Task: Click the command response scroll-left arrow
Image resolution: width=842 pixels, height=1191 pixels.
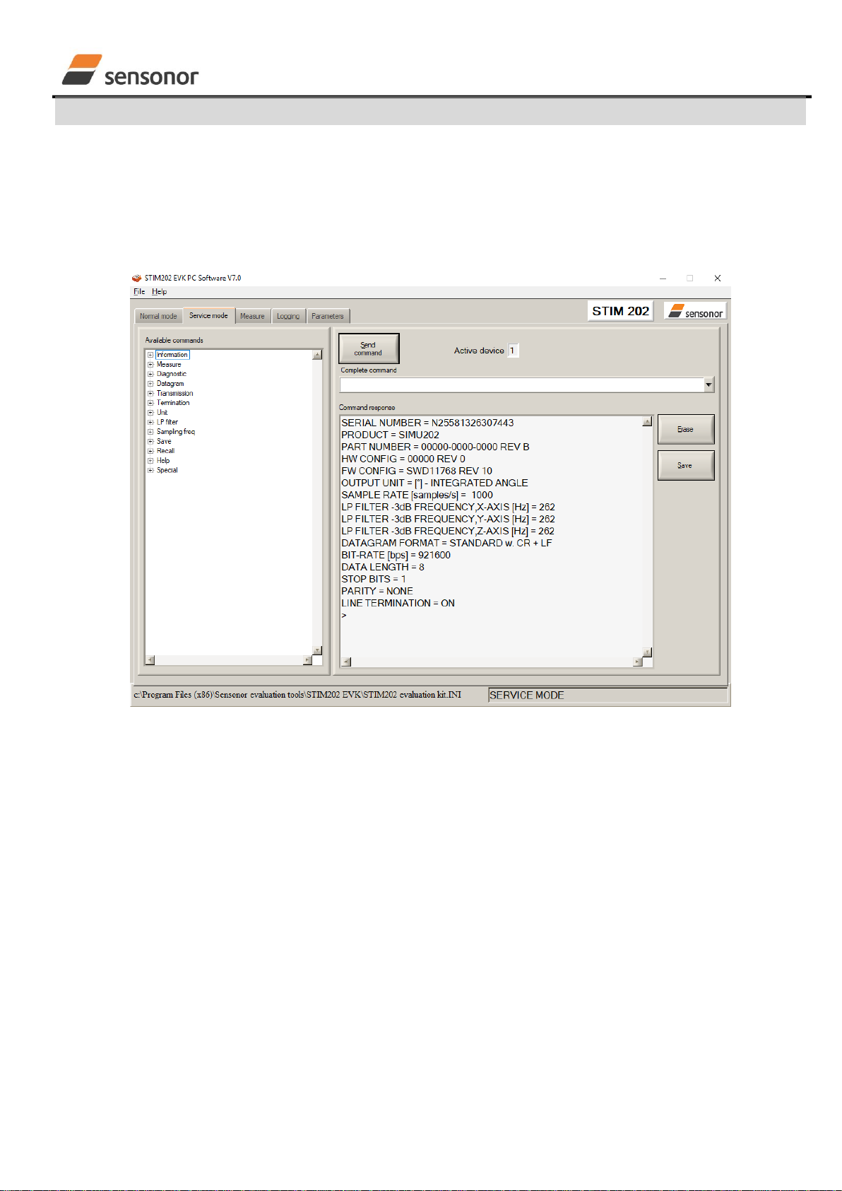Action: click(346, 662)
